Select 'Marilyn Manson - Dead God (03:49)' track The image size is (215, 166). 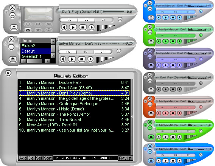pos(74,88)
